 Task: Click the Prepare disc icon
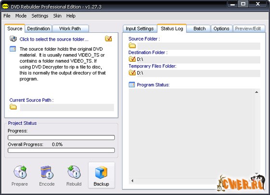pos(20,172)
